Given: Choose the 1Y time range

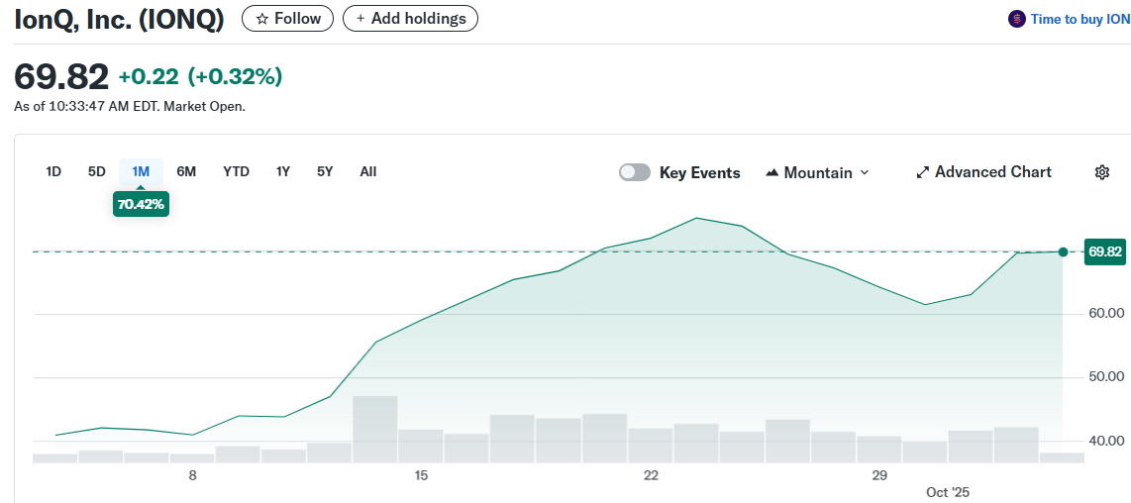Looking at the screenshot, I should [283, 171].
